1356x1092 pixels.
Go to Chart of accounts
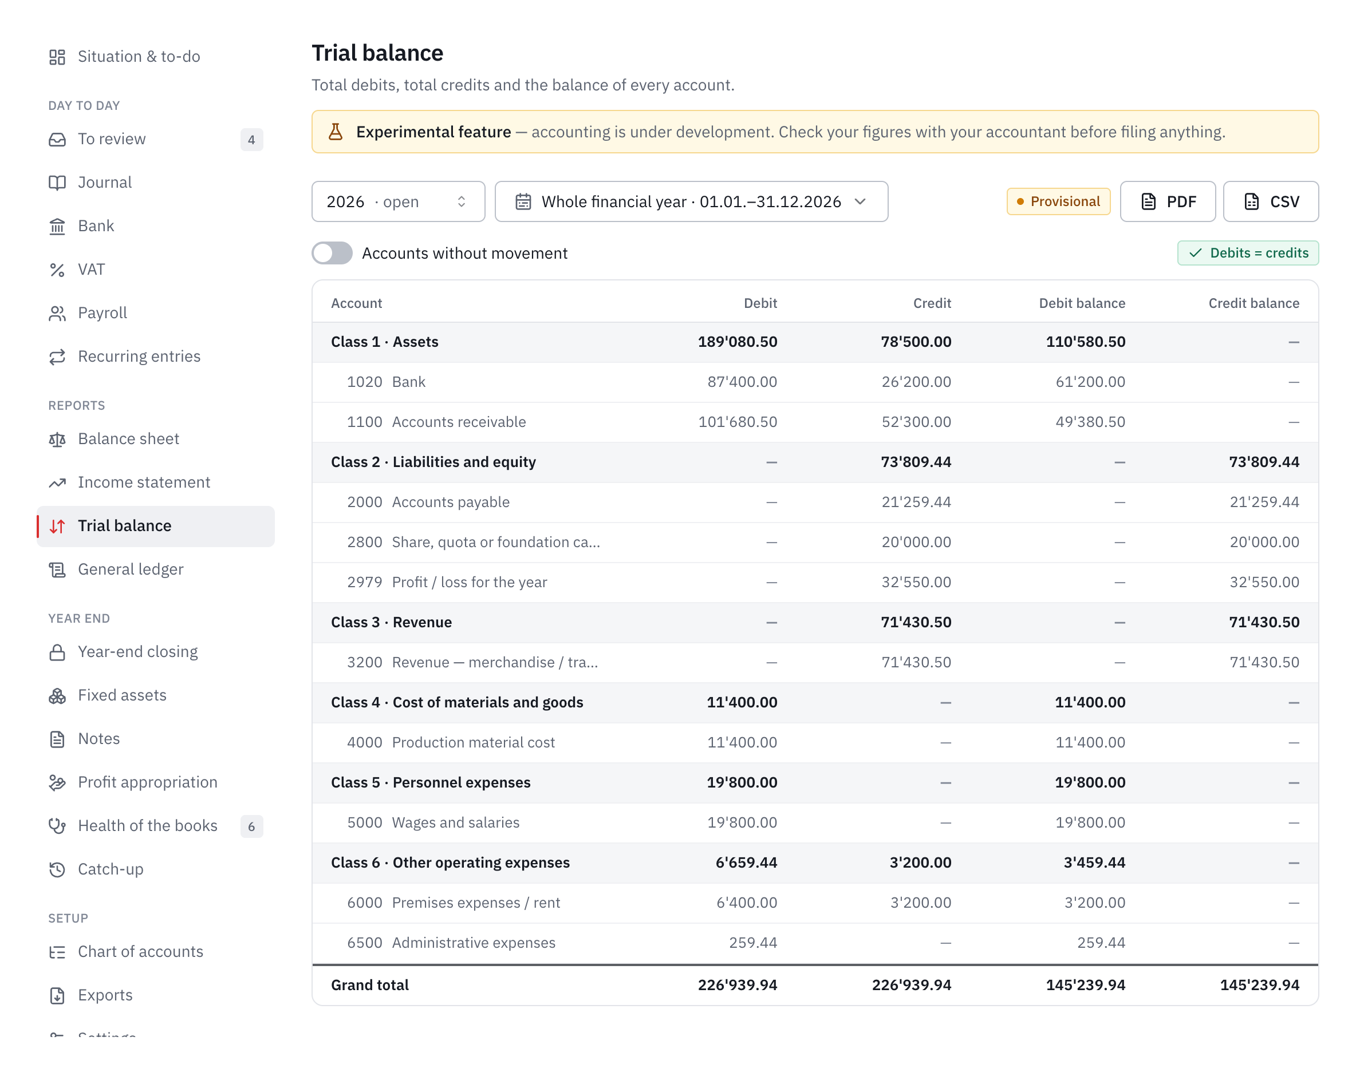156,952
